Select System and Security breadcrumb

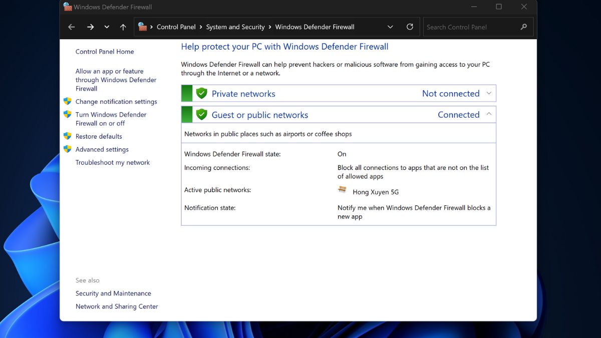tap(235, 27)
